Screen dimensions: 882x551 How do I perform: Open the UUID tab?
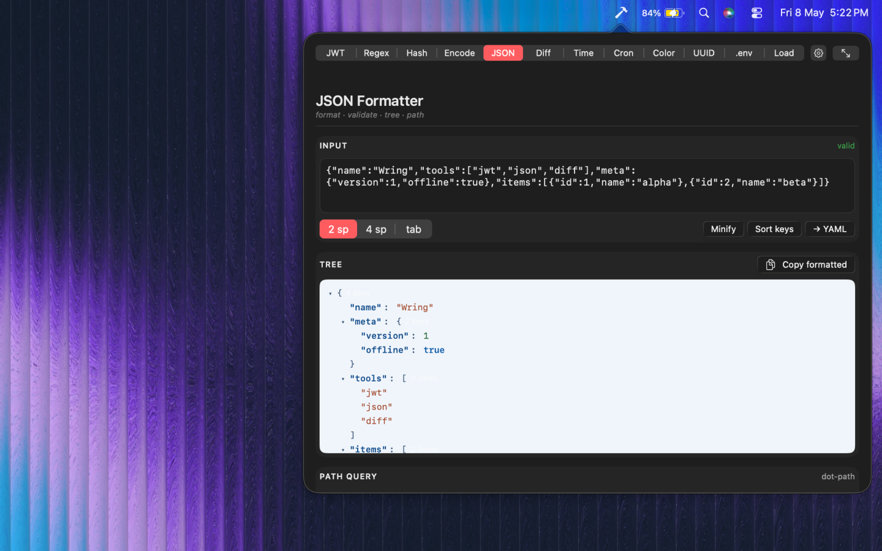pos(704,53)
